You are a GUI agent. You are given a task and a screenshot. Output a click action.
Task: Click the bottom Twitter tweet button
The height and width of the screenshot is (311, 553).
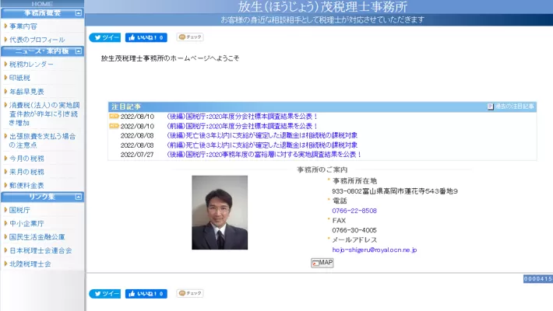coord(104,294)
